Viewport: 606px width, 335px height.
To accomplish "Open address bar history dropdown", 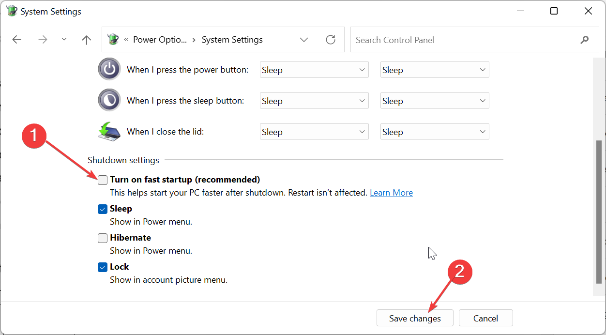I will coord(304,40).
